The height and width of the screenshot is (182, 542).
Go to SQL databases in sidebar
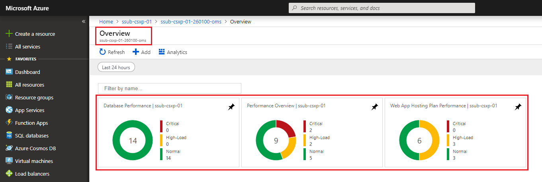32,136
